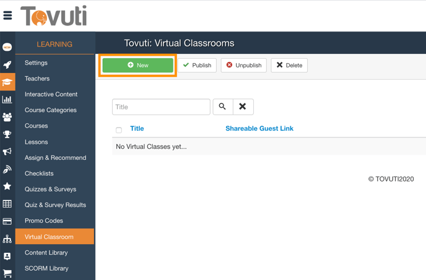This screenshot has height=280, width=426.
Task: Open the sitemap hierarchy icon
Action: (x=7, y=238)
